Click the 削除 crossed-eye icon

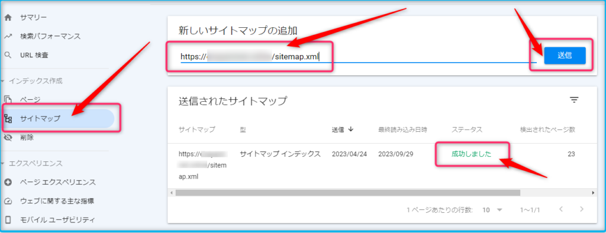[8, 137]
